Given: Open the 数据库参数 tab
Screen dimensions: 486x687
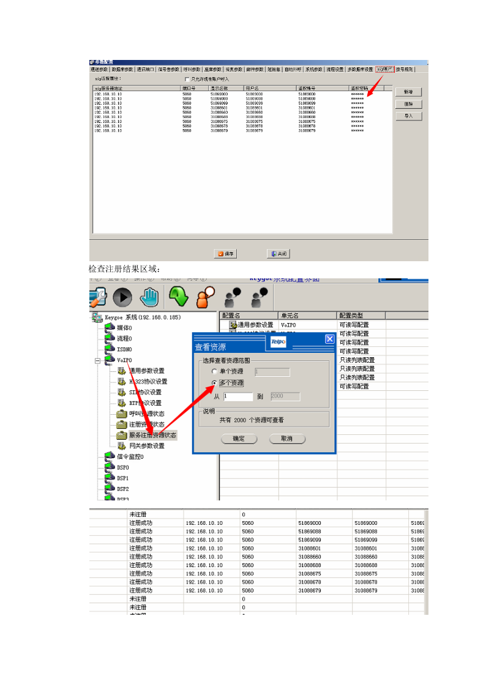Looking at the screenshot, I should tap(122, 69).
